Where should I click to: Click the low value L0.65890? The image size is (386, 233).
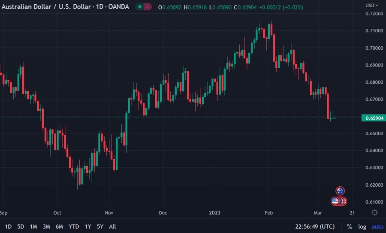pos(220,7)
